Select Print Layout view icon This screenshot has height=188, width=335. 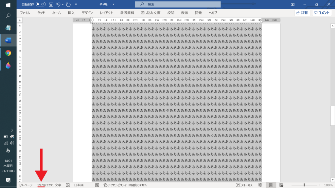pos(271,185)
